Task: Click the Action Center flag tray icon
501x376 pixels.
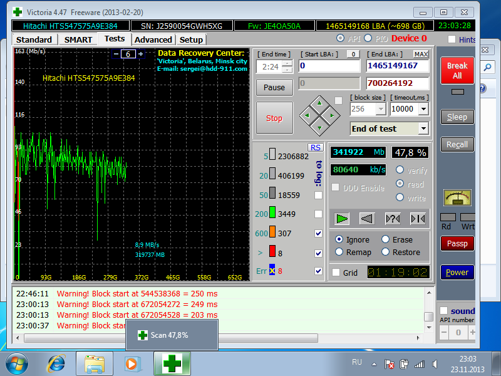Action: tap(389, 364)
